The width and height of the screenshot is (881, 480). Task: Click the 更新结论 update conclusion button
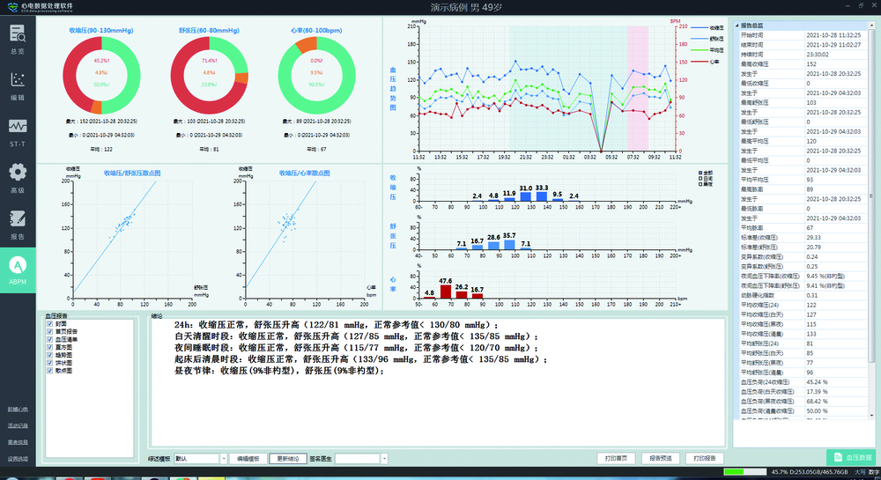pyautogui.click(x=288, y=459)
